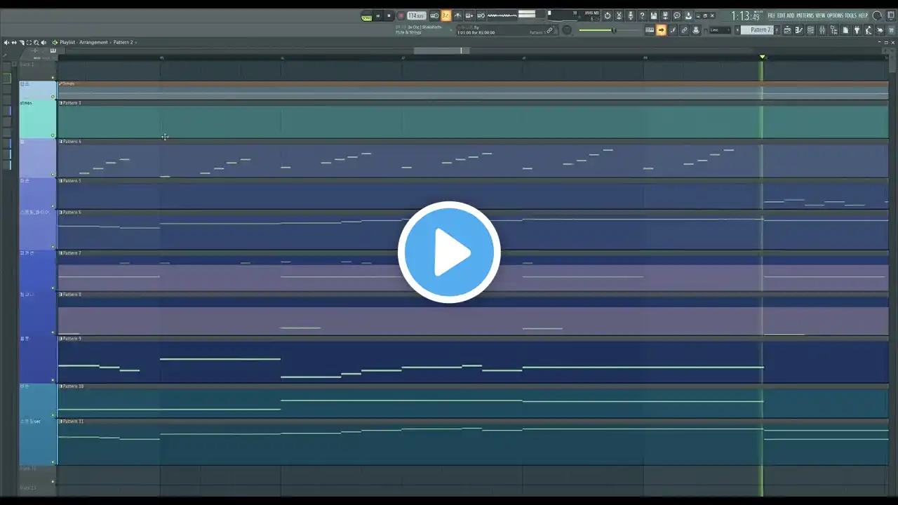This screenshot has width=898, height=505.
Task: Toggle the SONG mode button
Action: (366, 16)
